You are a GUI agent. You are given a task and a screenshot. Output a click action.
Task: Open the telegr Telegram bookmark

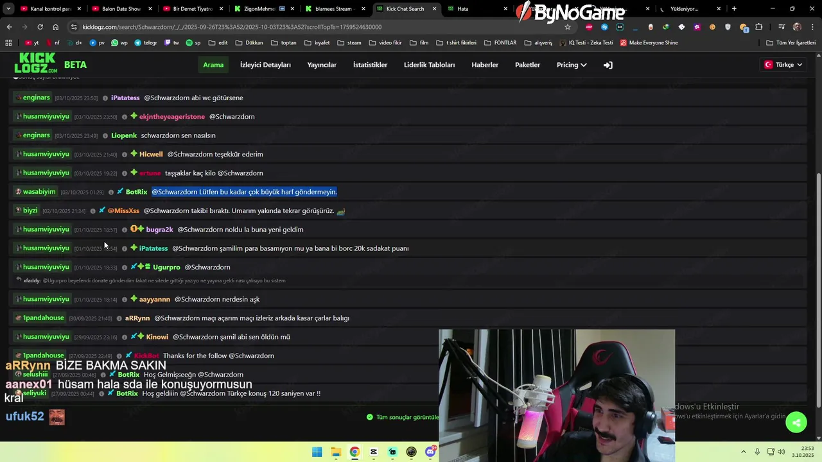(x=146, y=43)
